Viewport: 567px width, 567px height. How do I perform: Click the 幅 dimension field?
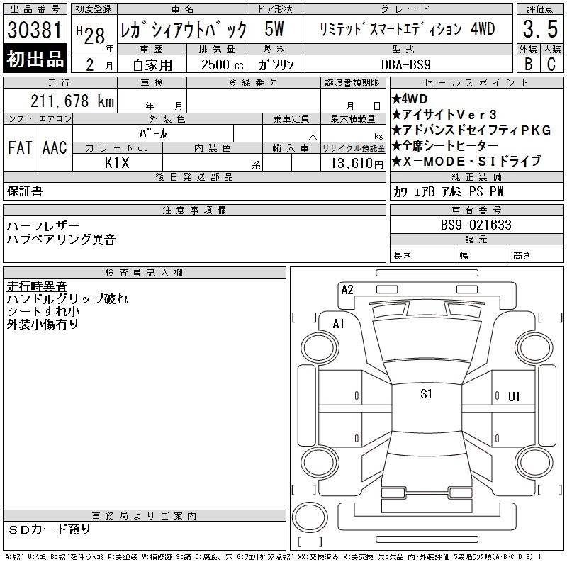click(x=483, y=254)
